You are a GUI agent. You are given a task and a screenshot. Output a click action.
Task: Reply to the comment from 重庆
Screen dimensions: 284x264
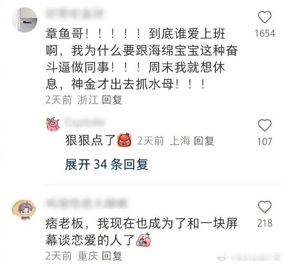[112, 256]
